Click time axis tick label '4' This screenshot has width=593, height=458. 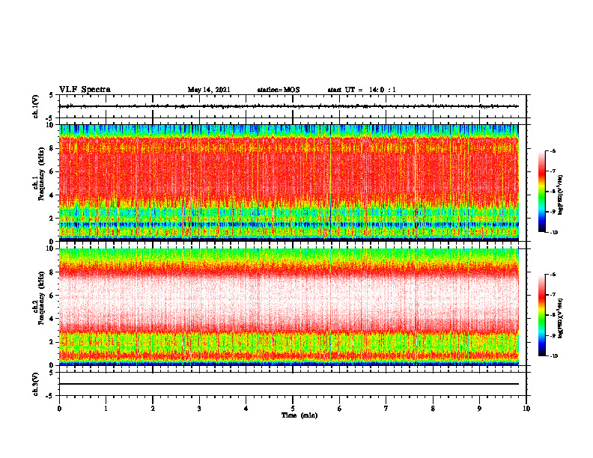click(x=246, y=409)
